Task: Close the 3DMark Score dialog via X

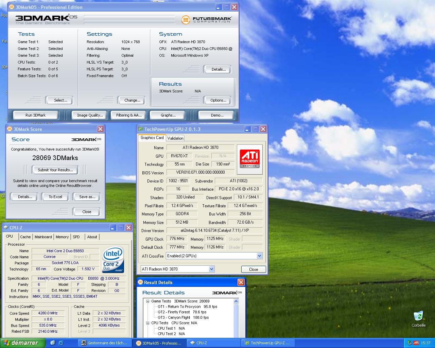Action: pos(100,129)
